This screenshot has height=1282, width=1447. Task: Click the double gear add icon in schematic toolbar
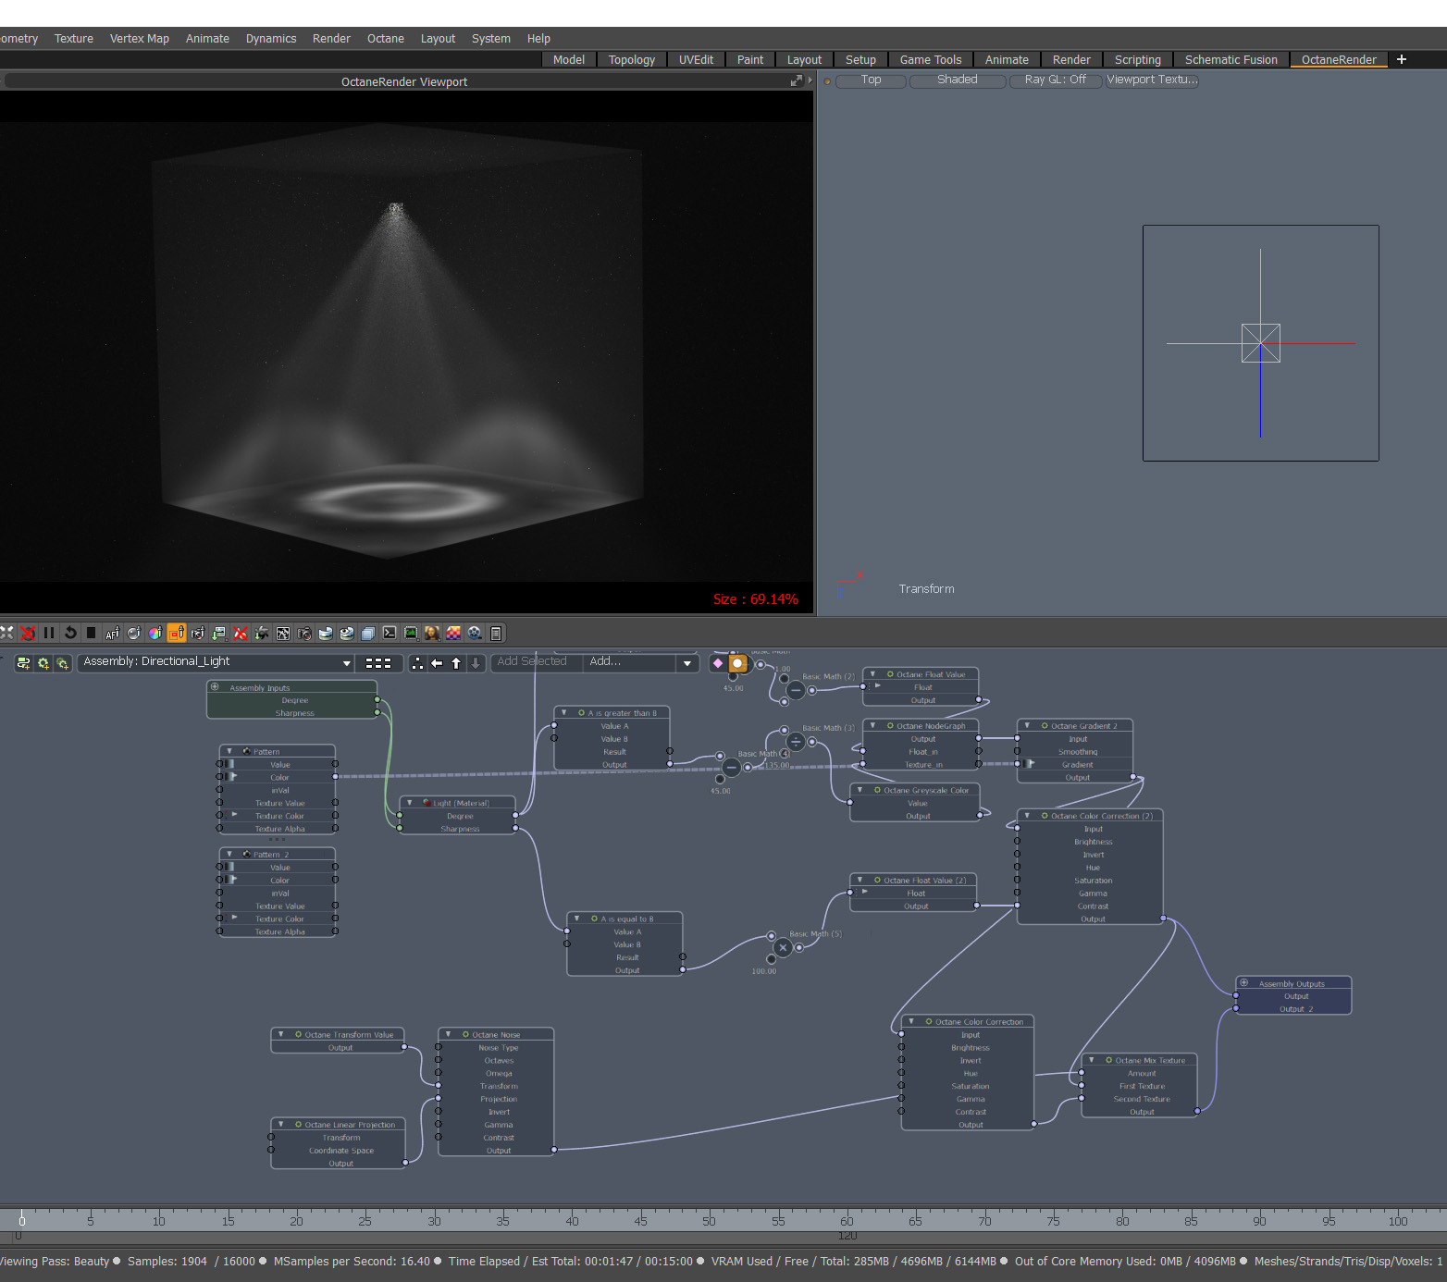62,663
